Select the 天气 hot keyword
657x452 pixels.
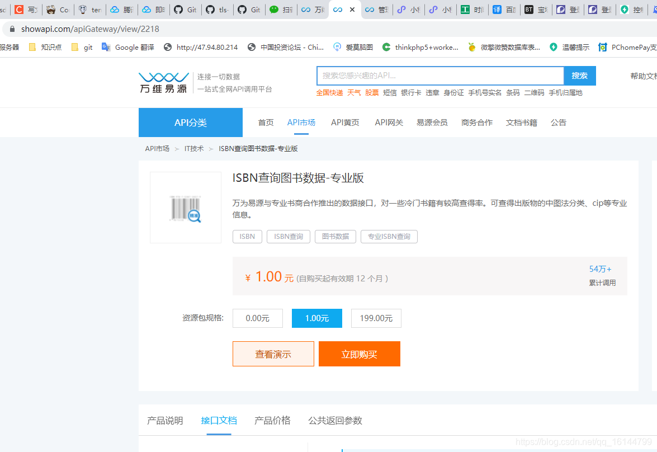pos(354,93)
